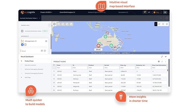Open the New Site Locations page

[30, 65]
